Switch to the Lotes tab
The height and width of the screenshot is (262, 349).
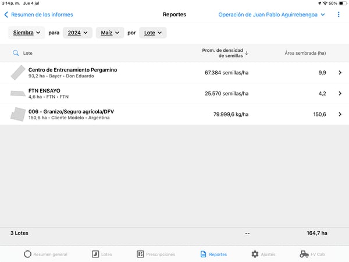pos(102,254)
